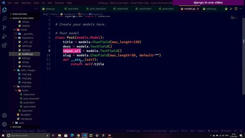
Task: Open admin.py in the file explorer
Action: click(27, 46)
